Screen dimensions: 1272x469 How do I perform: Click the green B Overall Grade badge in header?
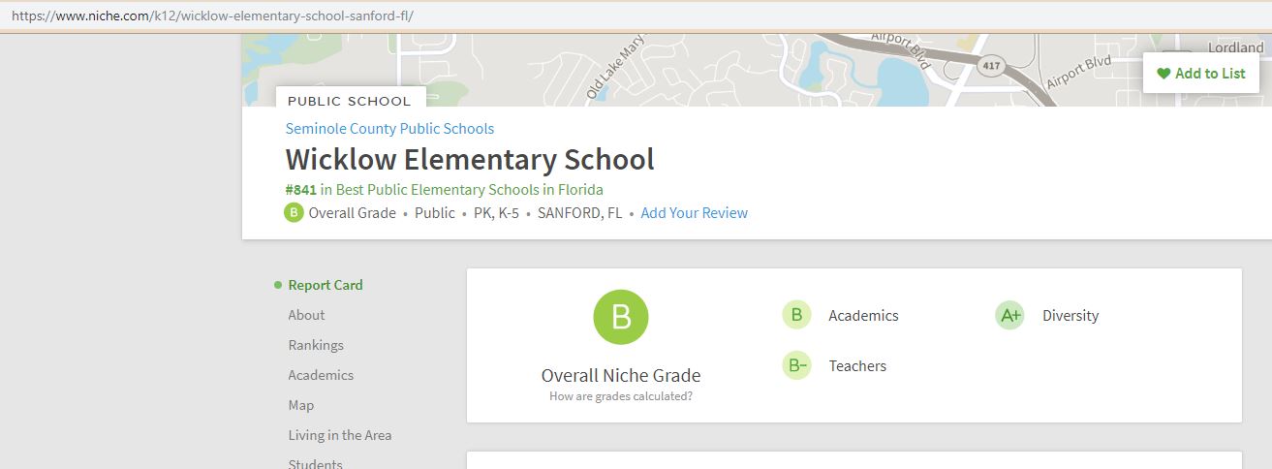(294, 213)
